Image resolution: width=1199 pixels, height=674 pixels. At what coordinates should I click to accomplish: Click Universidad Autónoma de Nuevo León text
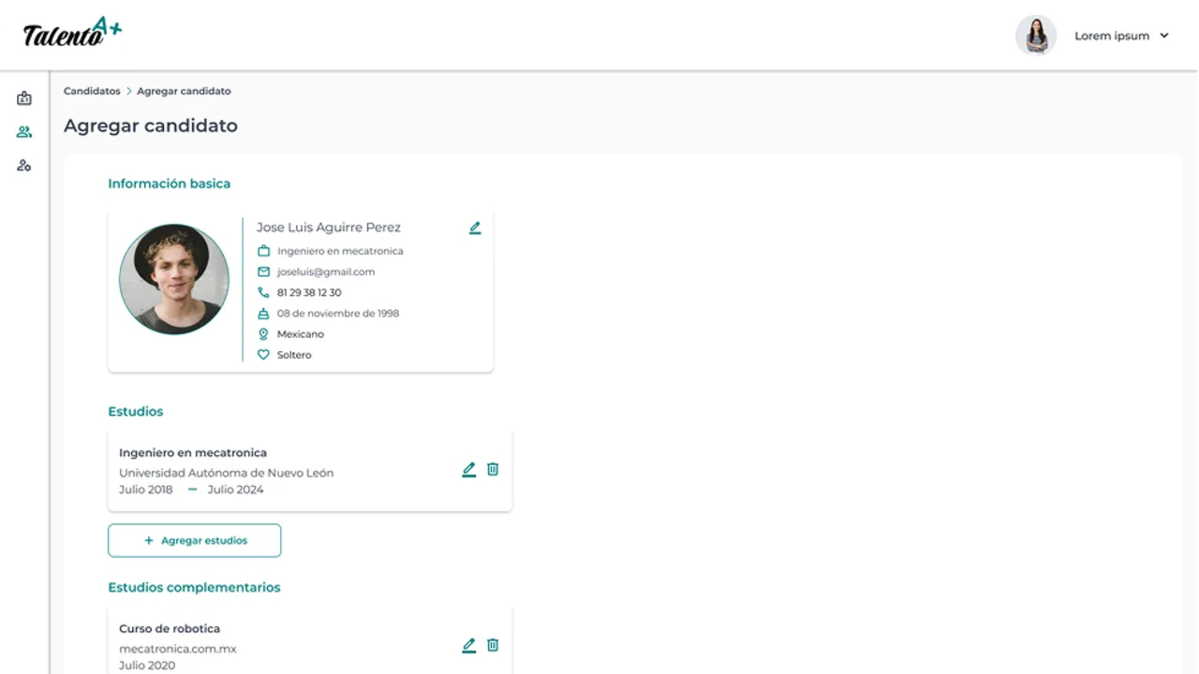(x=226, y=473)
